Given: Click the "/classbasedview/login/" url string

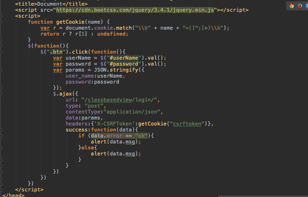Looking at the screenshot, I should [x=119, y=100].
